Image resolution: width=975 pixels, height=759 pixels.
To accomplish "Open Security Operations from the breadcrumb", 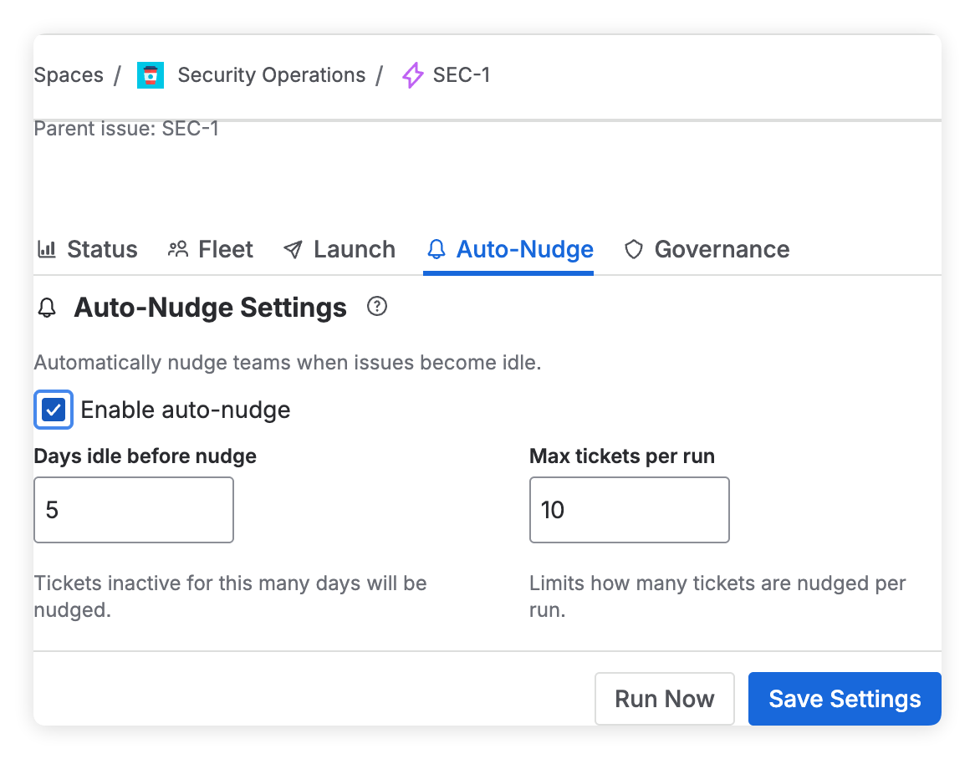I will click(x=272, y=75).
